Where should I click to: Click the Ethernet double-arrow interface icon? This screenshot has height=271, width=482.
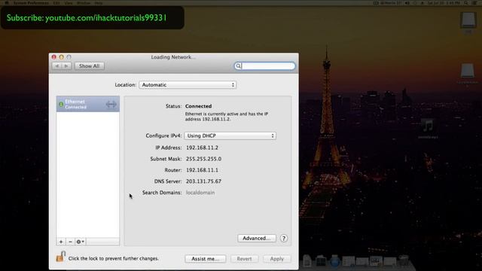111,105
